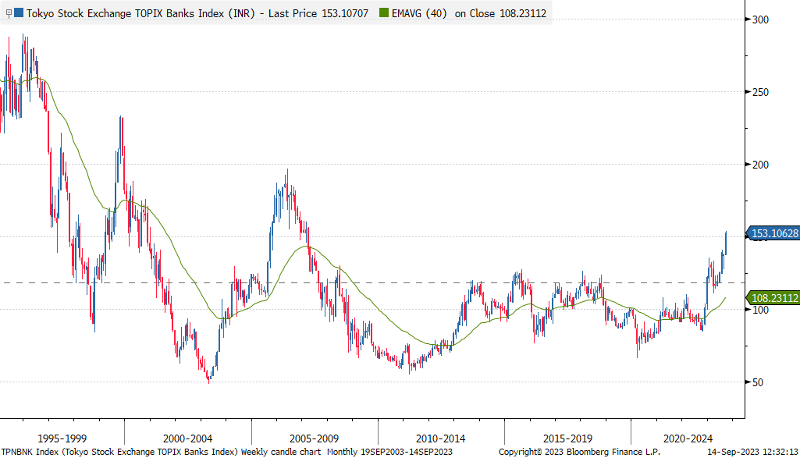The height and width of the screenshot is (458, 800).
Task: Click the 2000-2004 time axis label
Action: 188,438
